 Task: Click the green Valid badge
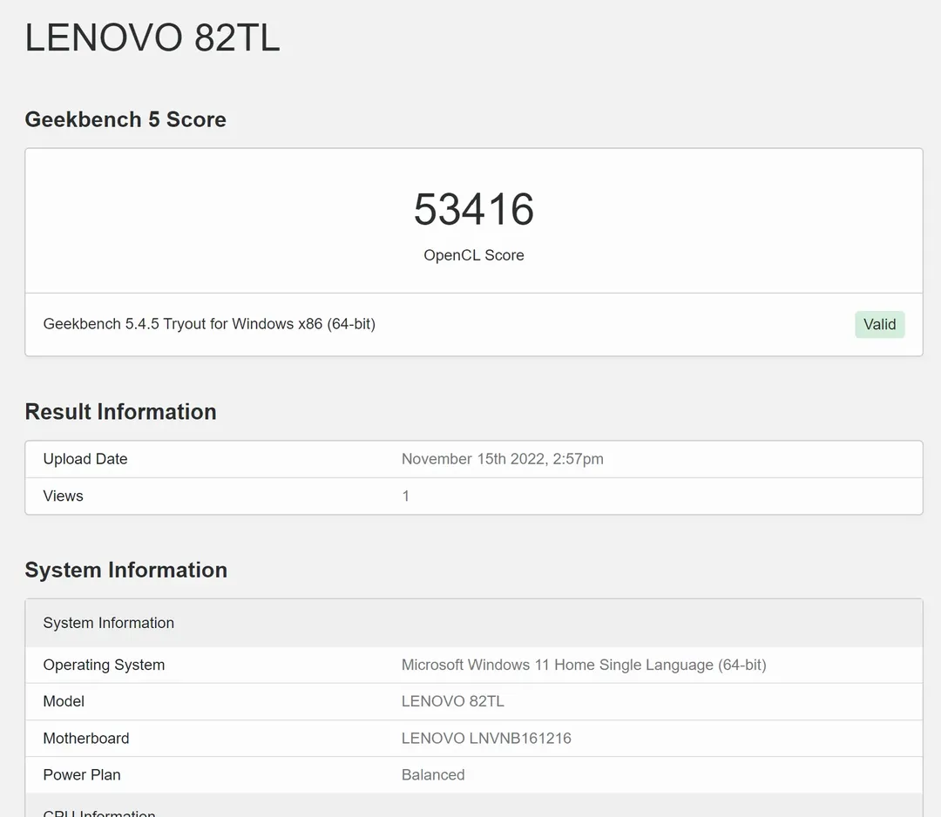point(879,324)
